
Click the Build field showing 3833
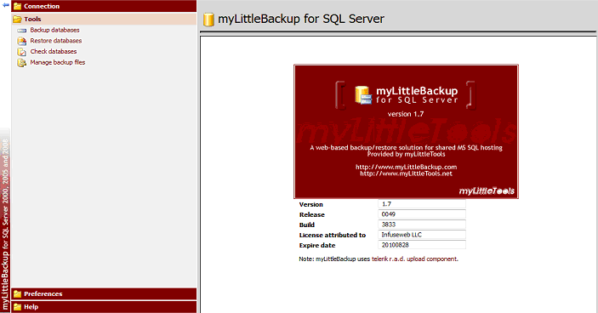click(x=422, y=225)
